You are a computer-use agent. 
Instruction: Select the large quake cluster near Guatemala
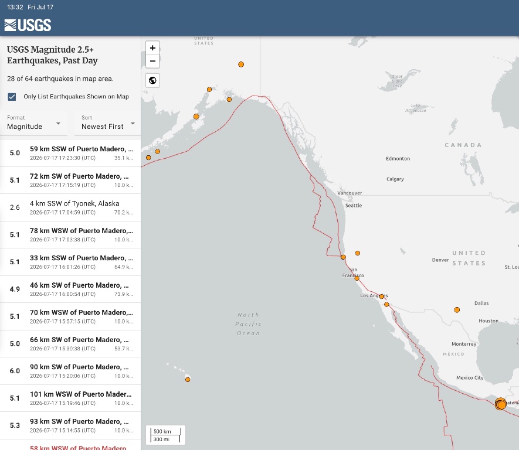500,404
